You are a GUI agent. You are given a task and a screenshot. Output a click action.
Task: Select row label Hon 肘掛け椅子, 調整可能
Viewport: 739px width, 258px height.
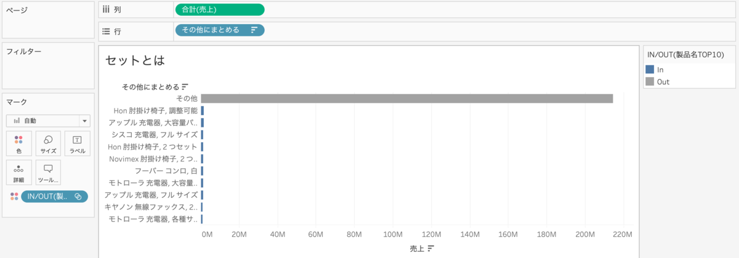pyautogui.click(x=156, y=111)
